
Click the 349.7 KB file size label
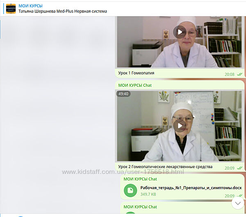tap(149, 194)
